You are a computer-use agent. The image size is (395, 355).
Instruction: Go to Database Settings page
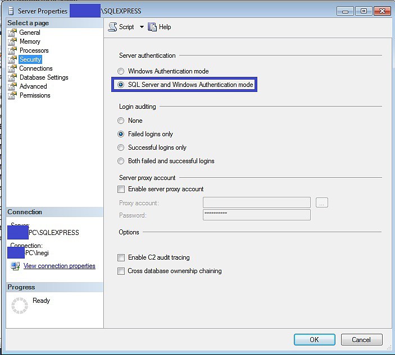pyautogui.click(x=44, y=77)
